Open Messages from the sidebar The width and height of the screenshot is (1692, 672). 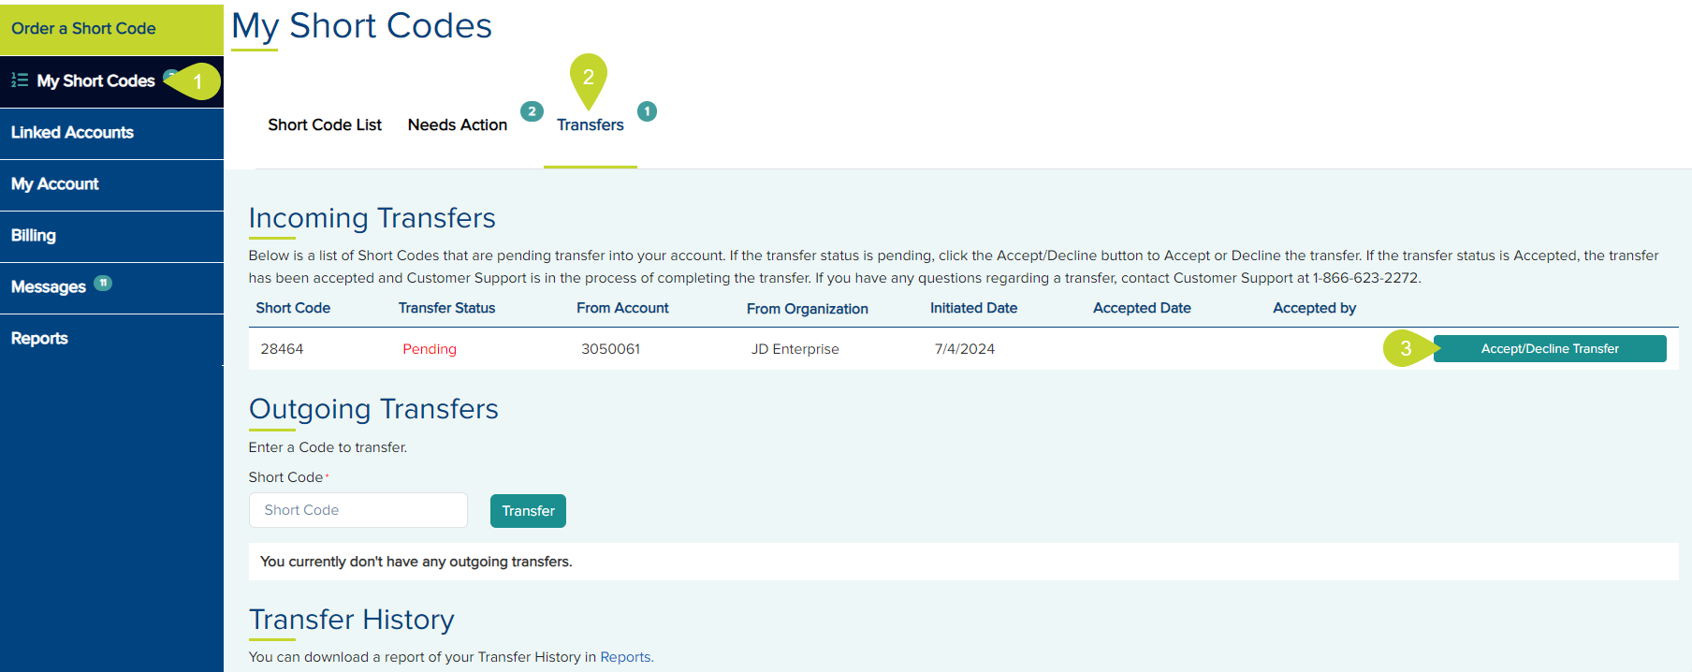49,287
